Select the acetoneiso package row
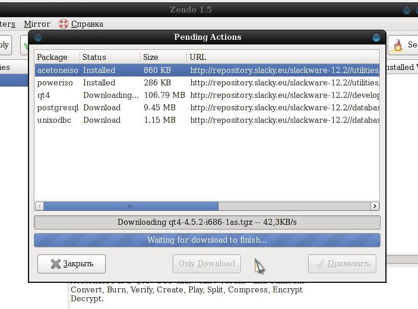The image size is (418, 309). coord(207,70)
